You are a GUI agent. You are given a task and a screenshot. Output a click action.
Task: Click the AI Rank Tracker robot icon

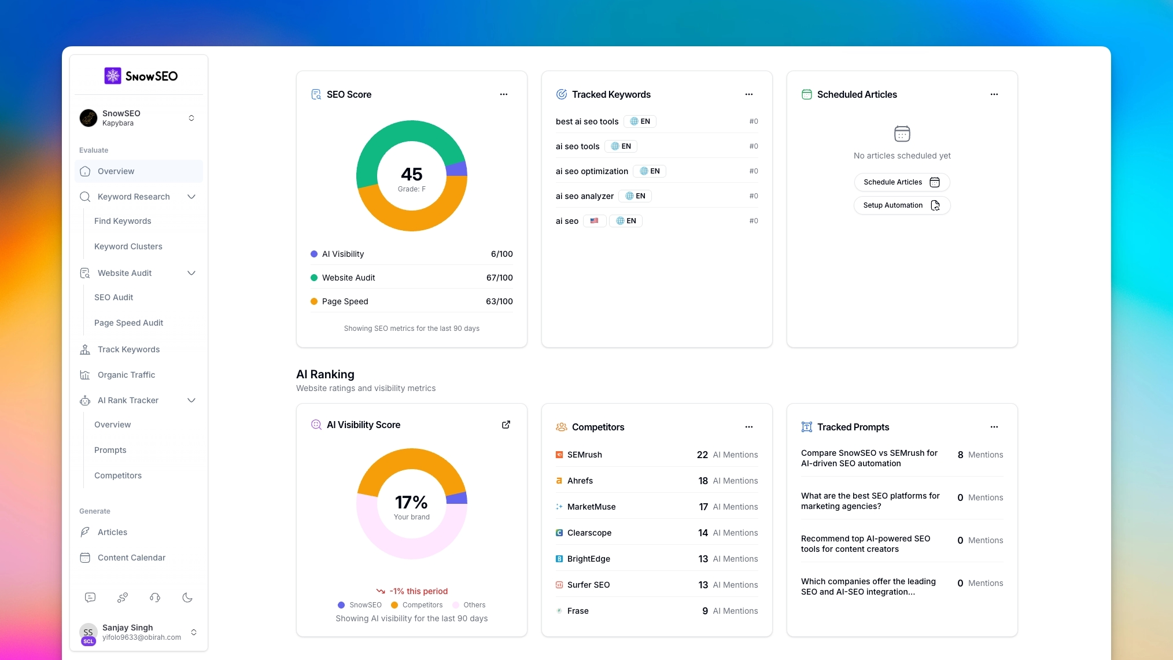point(85,400)
